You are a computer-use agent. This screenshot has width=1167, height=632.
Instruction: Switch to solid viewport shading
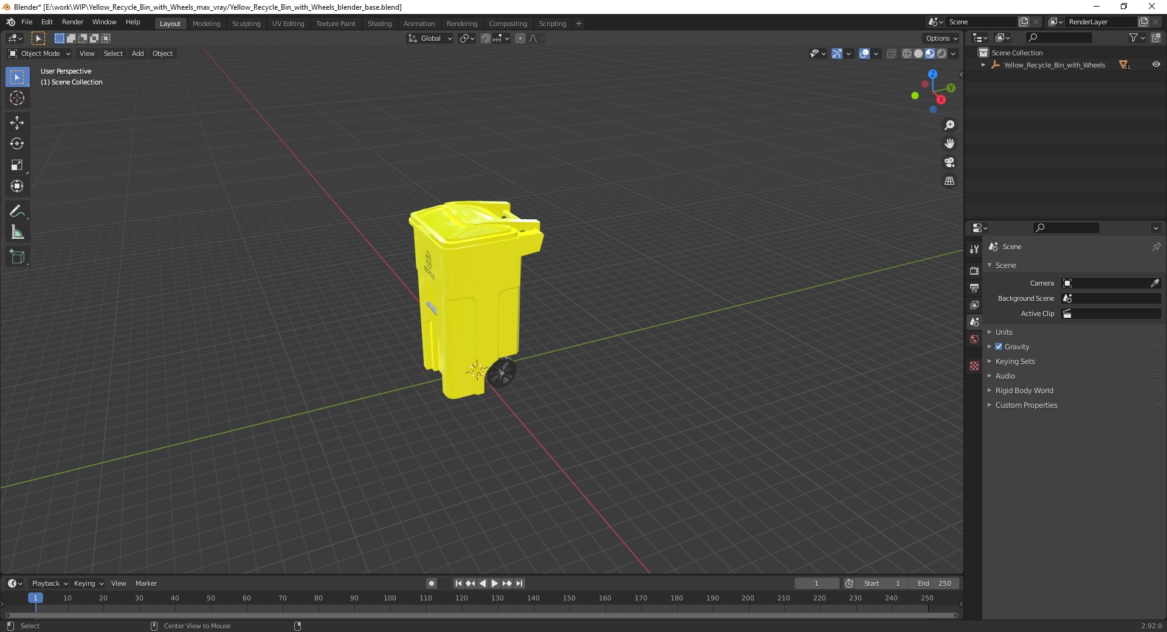coord(918,53)
